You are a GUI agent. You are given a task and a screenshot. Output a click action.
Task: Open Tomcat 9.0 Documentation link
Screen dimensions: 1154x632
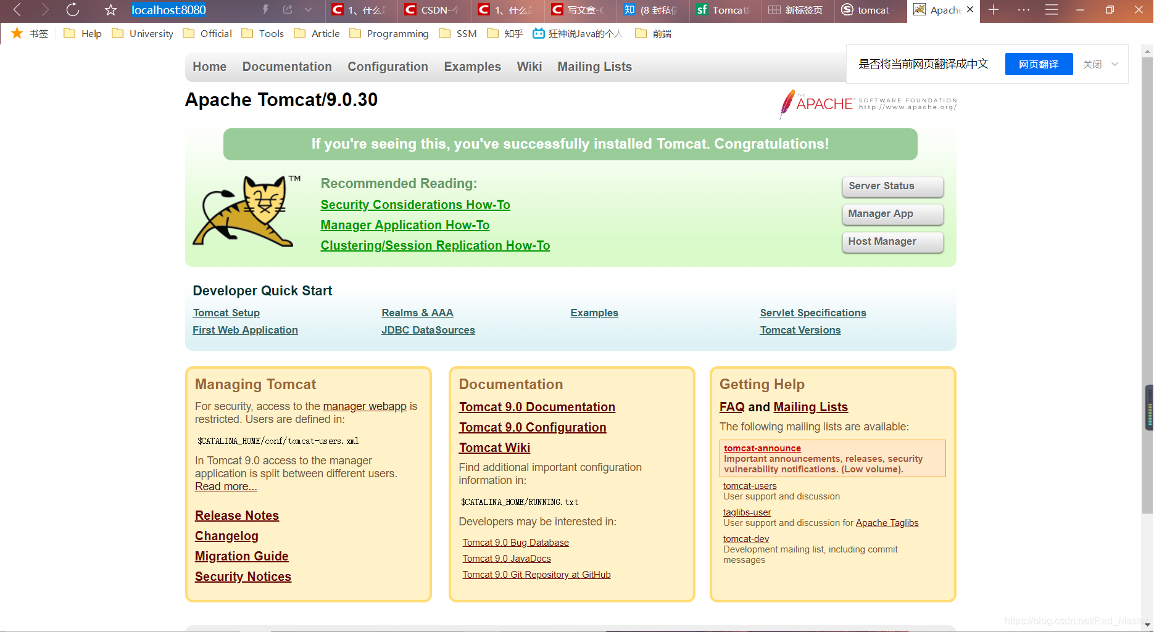[x=537, y=407]
